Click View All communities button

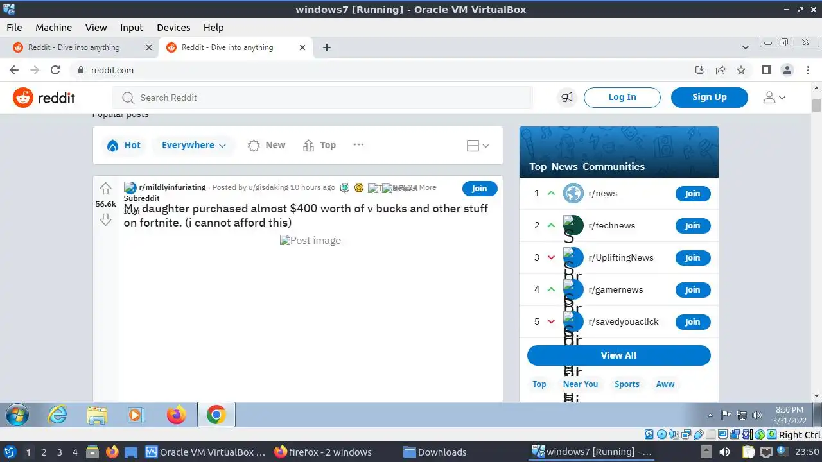(619, 355)
